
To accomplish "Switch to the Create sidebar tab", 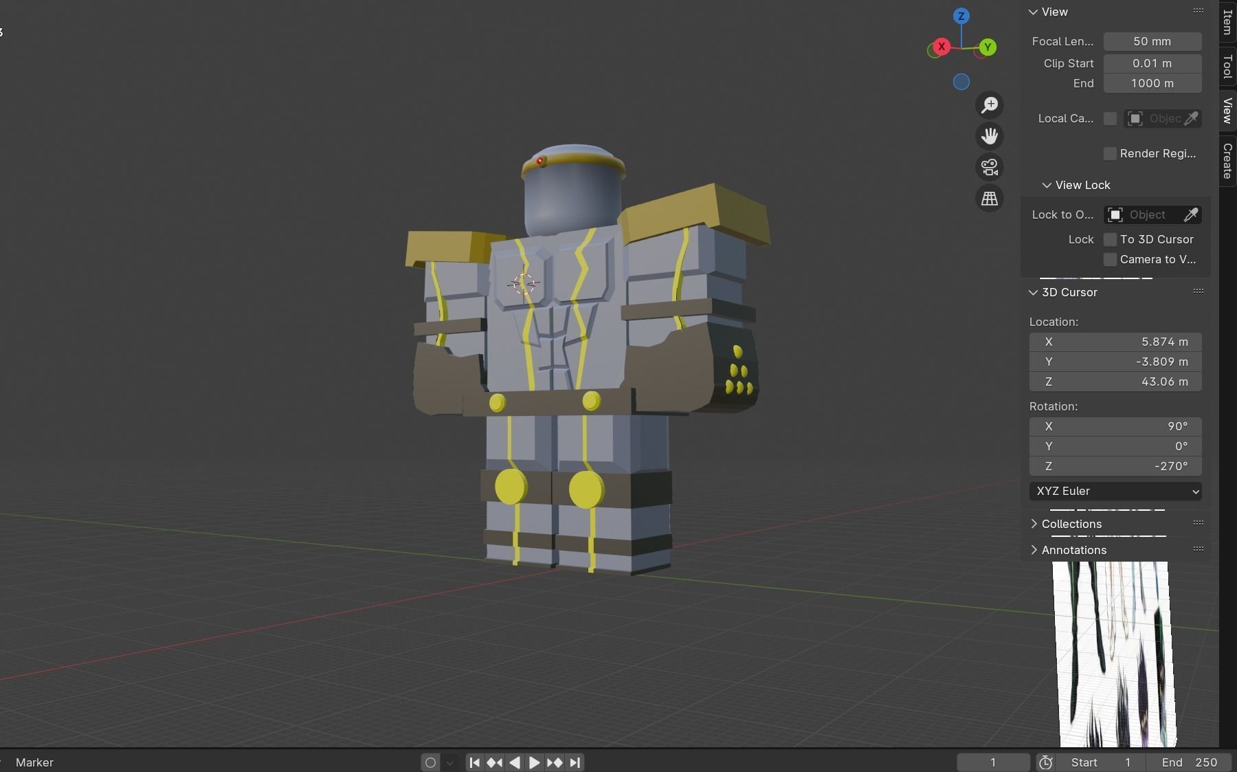I will [x=1228, y=161].
